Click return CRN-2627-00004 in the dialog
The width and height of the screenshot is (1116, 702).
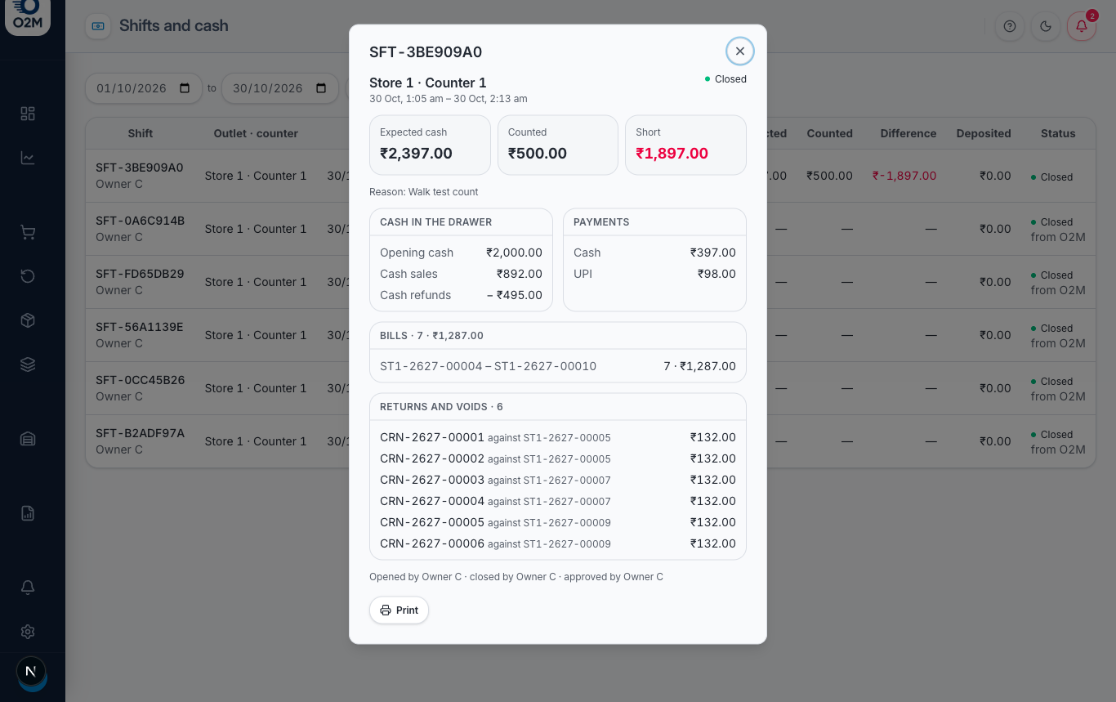(x=558, y=501)
